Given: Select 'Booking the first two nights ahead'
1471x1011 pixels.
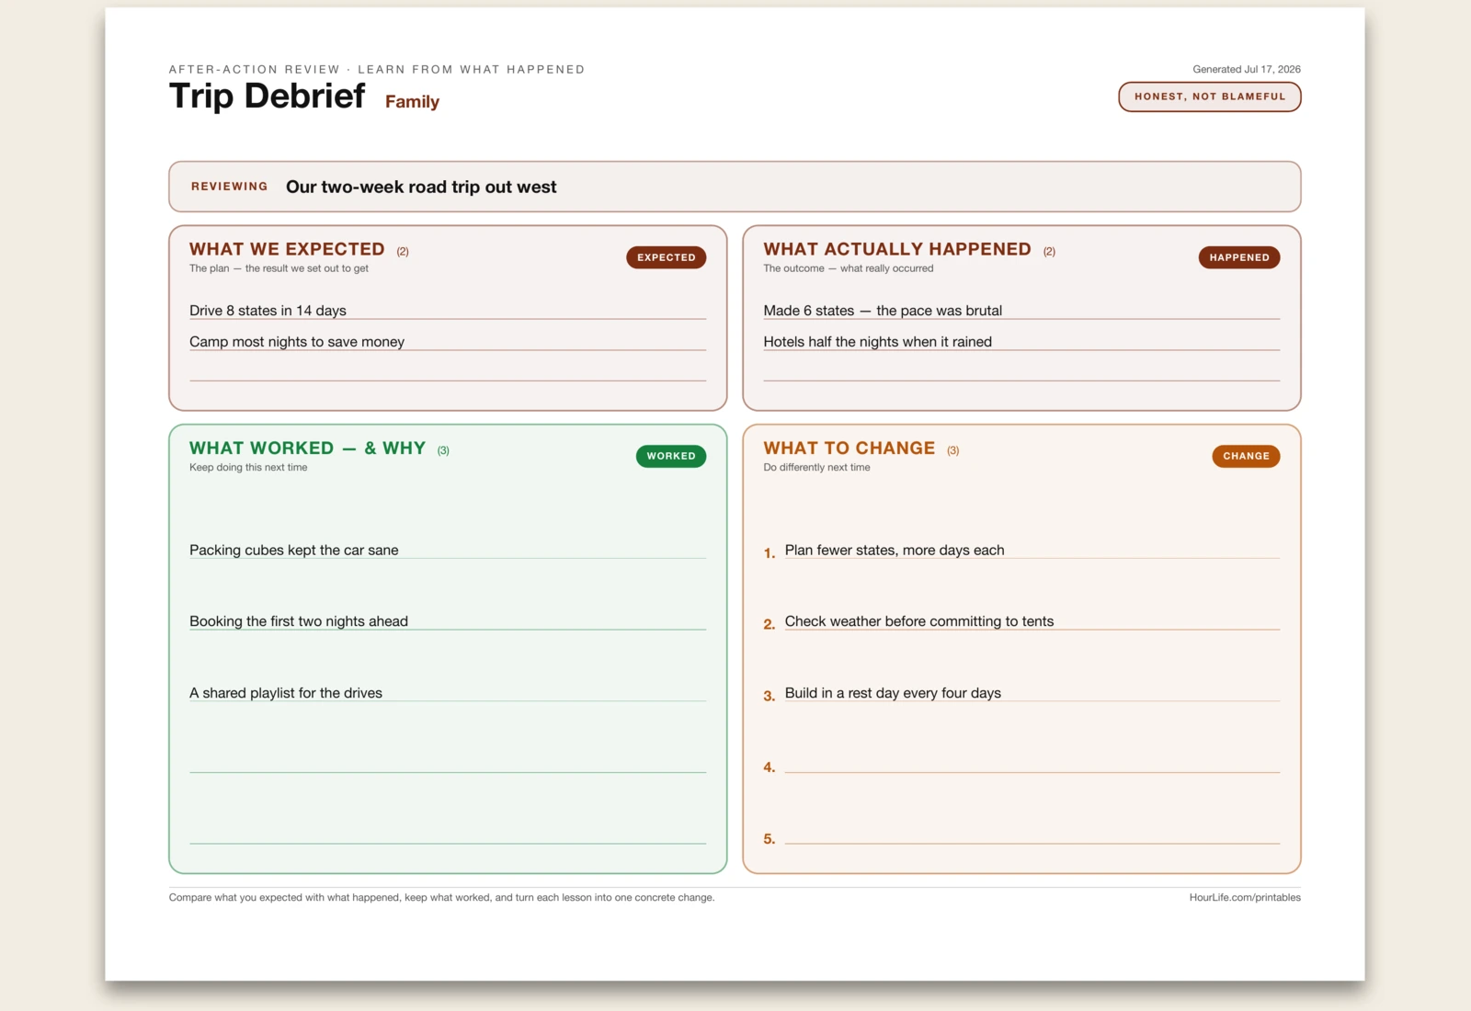Looking at the screenshot, I should click(448, 621).
